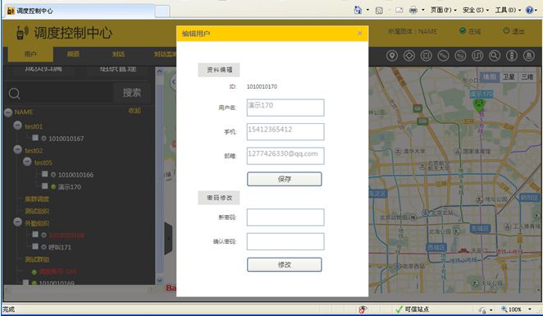Click the dark panel collapse handle on map edge
The image size is (543, 316).
click(168, 238)
